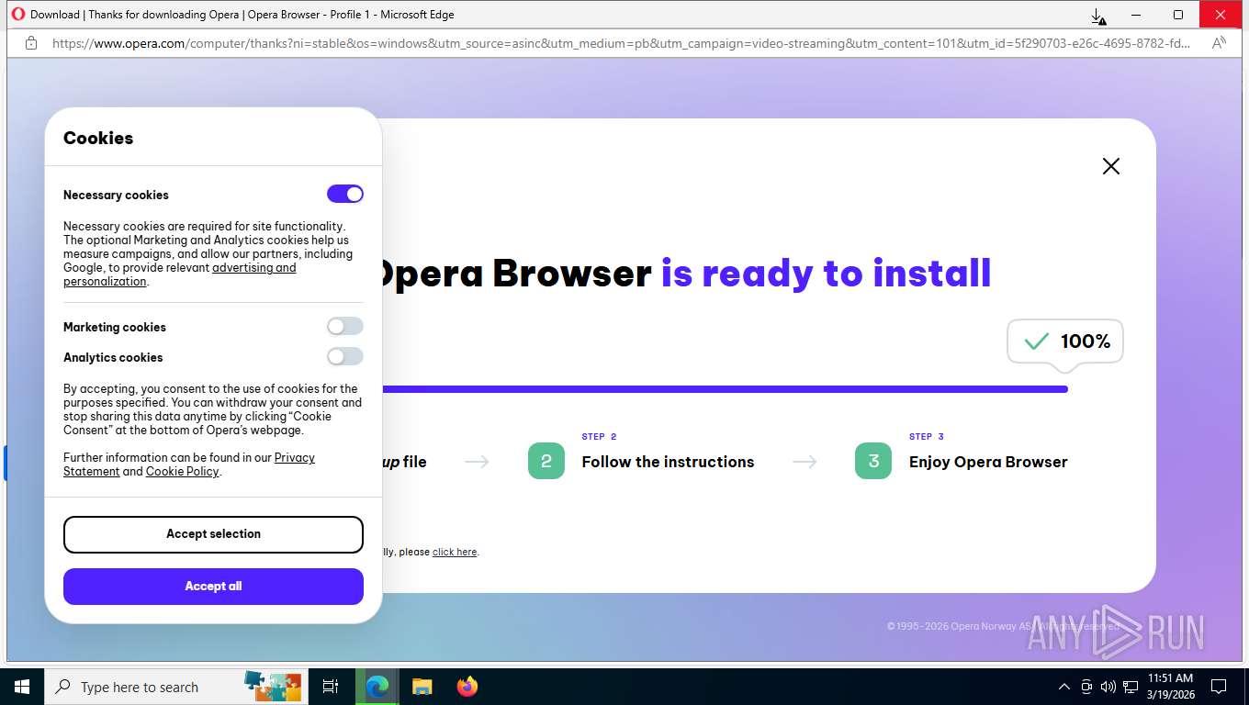Click the Opera logo in the title bar
The width and height of the screenshot is (1249, 705).
[x=18, y=15]
